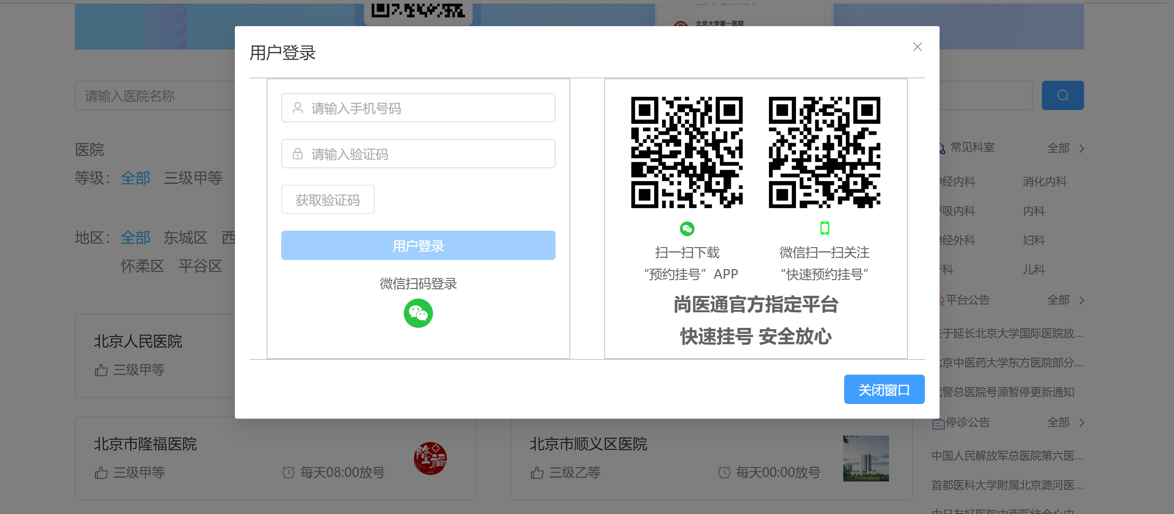Click the 关闭窗口 button
Image resolution: width=1174 pixels, height=514 pixels.
tap(884, 389)
